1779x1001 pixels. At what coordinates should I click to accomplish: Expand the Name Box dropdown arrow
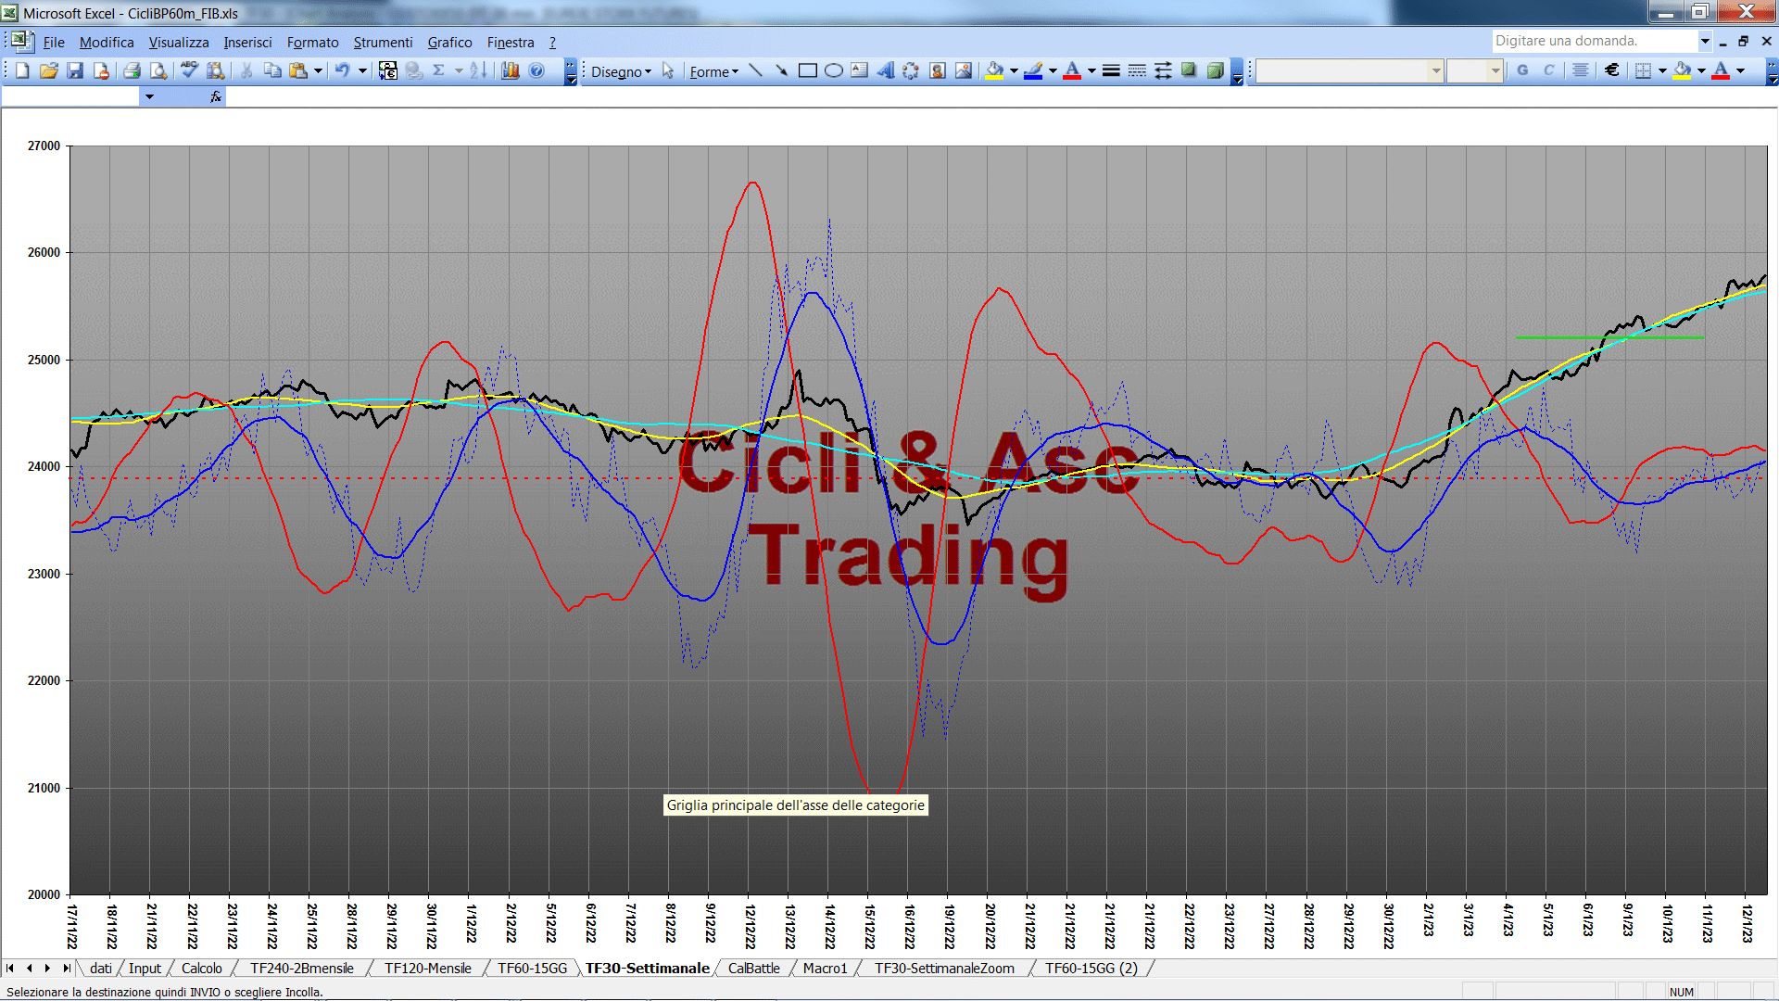[x=149, y=96]
